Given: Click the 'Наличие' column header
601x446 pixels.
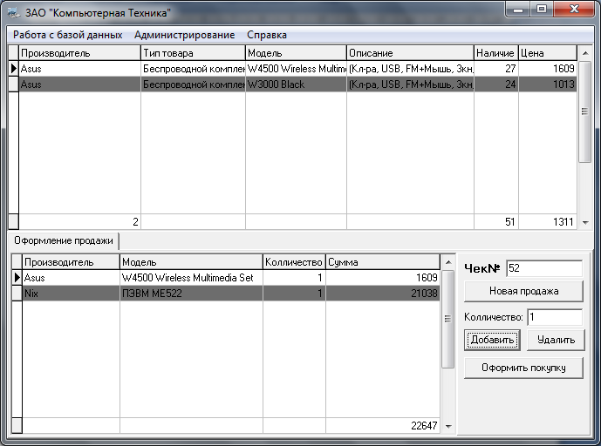Looking at the screenshot, I should pyautogui.click(x=496, y=53).
